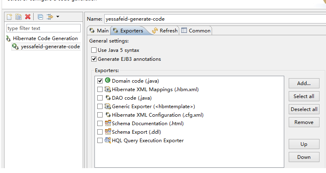This screenshot has width=326, height=173.
Task: Edit the Name field value
Action: pos(215,19)
